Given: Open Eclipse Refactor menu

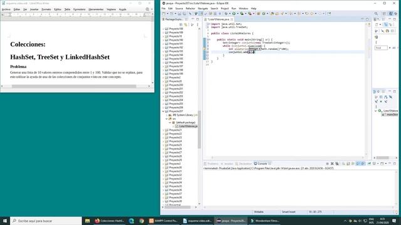Looking at the screenshot, I should pos(190,8).
